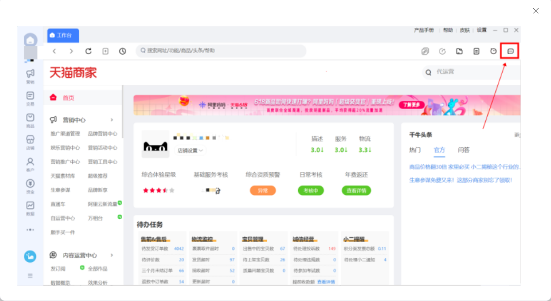
Task: Open 交易 icon in the sidebar
Action: tap(30, 98)
